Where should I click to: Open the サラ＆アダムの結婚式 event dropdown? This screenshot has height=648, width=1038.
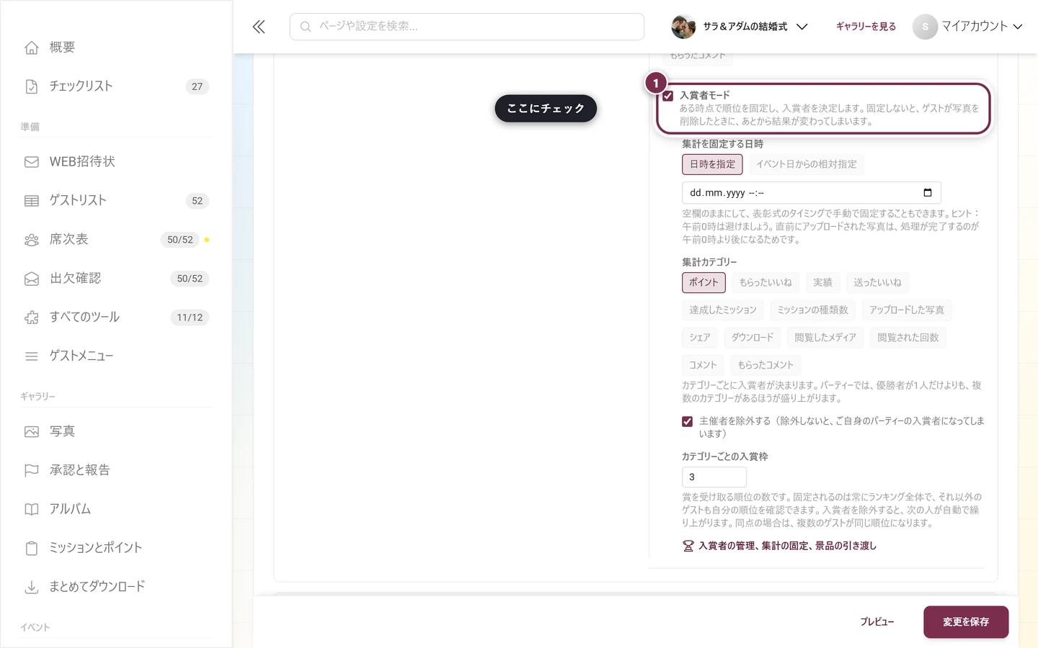click(740, 27)
